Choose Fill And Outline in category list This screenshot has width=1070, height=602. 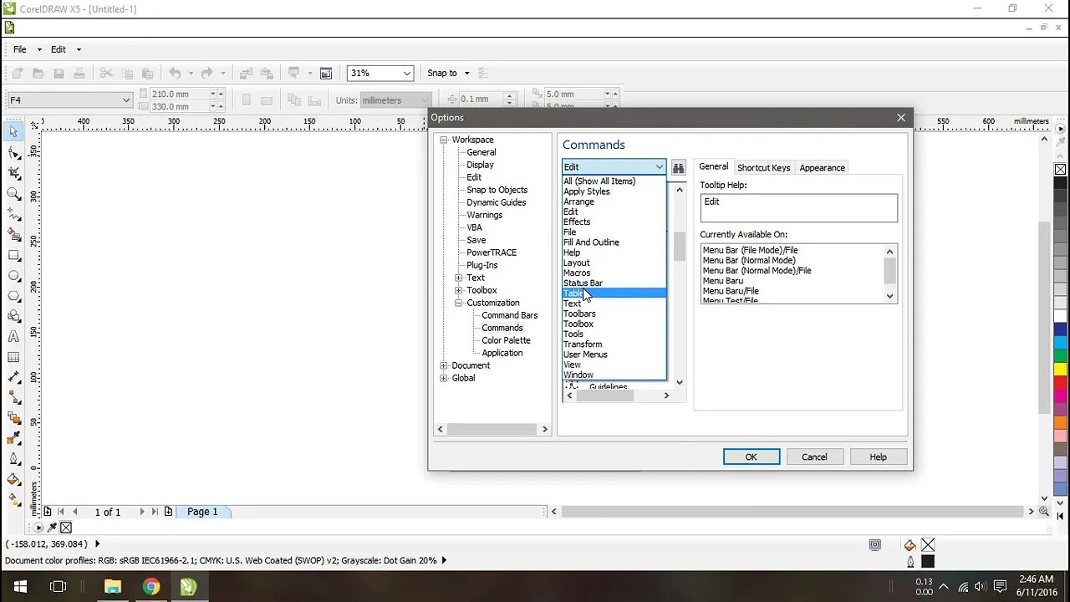pos(614,242)
